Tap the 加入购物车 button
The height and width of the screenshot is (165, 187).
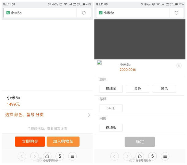click(63, 141)
